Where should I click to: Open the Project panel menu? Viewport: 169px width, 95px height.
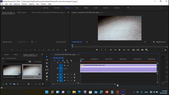click(x=37, y=55)
